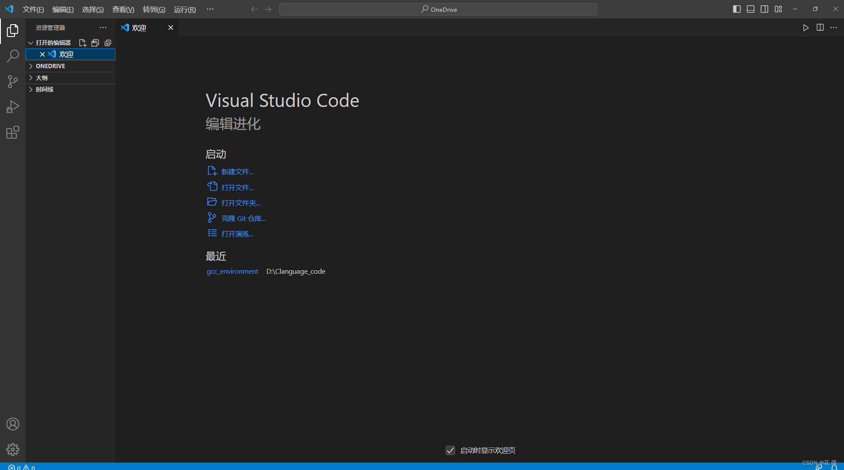Open customize layout icon
The width and height of the screenshot is (844, 470).
click(778, 9)
